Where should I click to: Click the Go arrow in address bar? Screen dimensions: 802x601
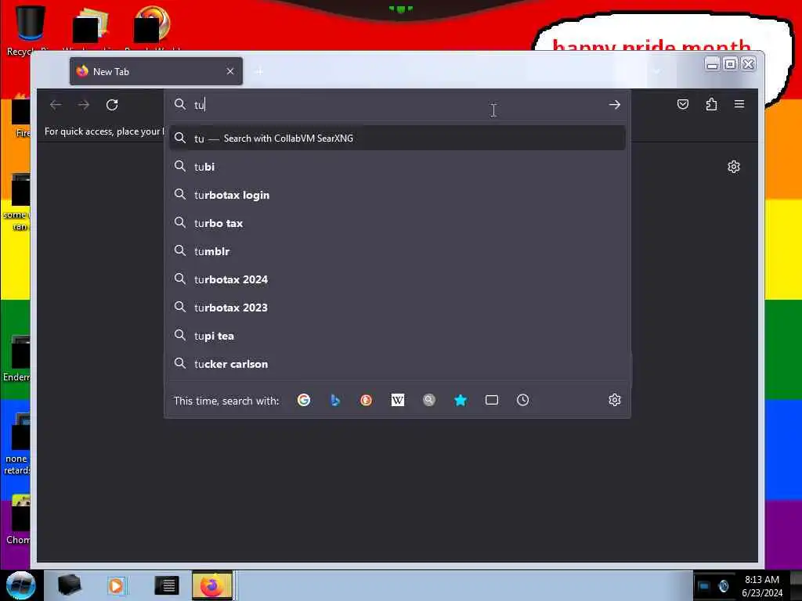point(615,105)
